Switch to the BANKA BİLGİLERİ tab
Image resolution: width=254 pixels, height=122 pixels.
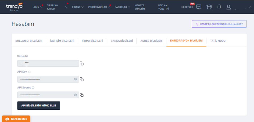coord(122,41)
